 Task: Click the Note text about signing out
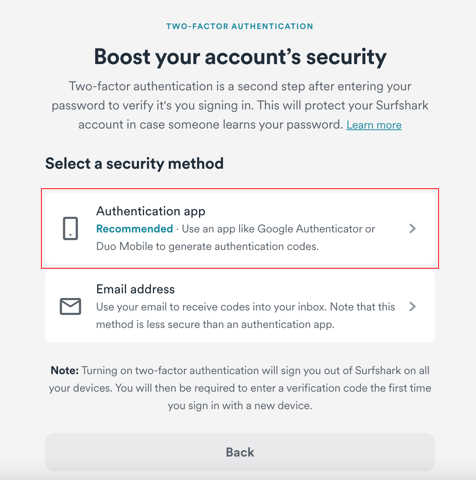click(x=240, y=388)
